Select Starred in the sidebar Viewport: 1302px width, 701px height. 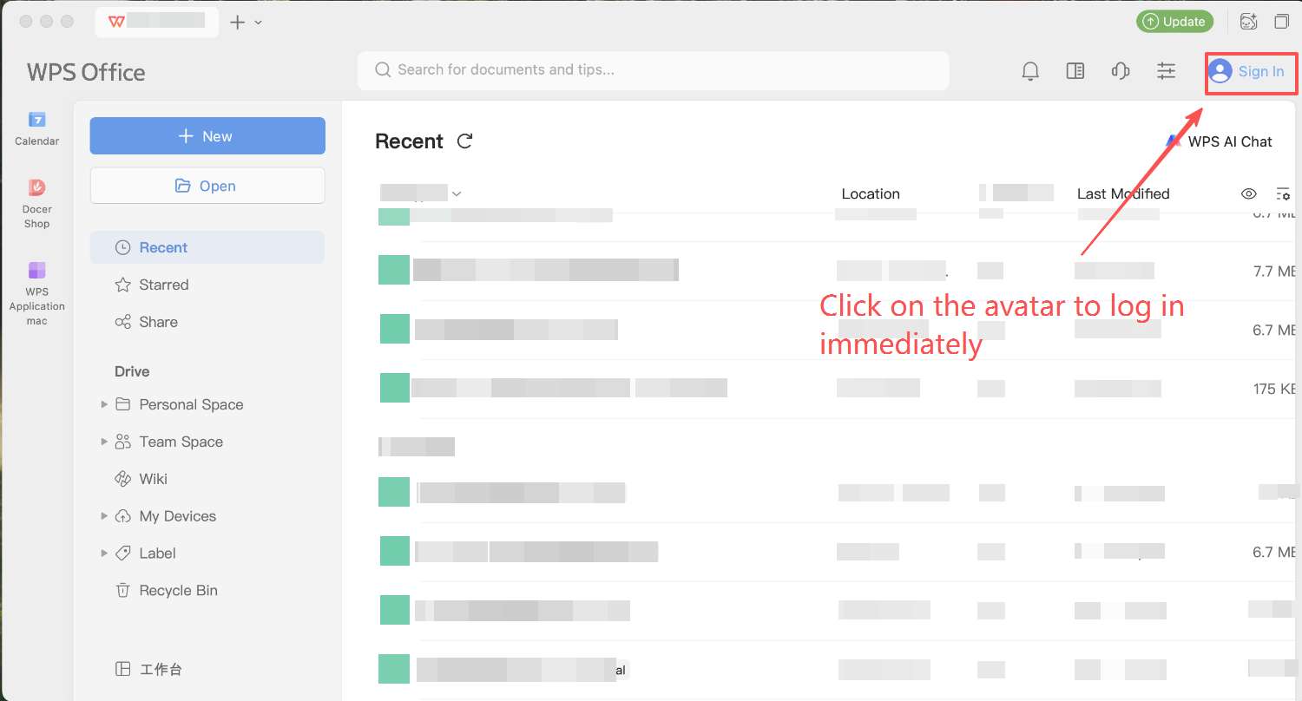[163, 285]
